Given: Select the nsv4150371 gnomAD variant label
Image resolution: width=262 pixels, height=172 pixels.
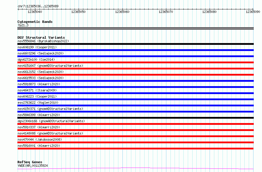Looking at the screenshot, I should 50,109.
